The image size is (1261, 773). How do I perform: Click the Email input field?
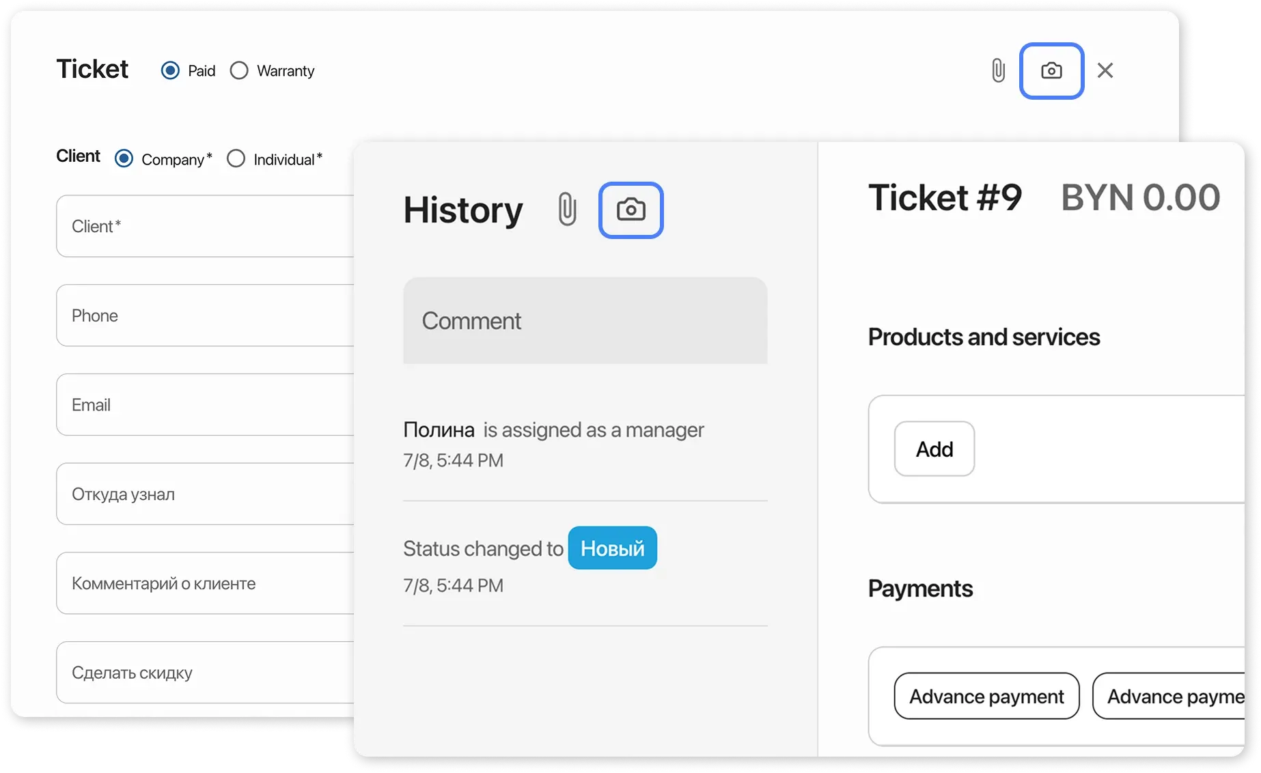click(x=205, y=405)
